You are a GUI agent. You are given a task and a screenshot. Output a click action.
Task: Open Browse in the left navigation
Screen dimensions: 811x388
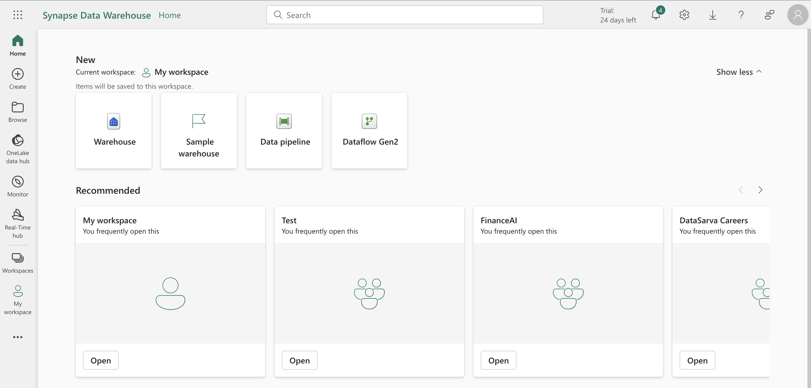coord(18,112)
